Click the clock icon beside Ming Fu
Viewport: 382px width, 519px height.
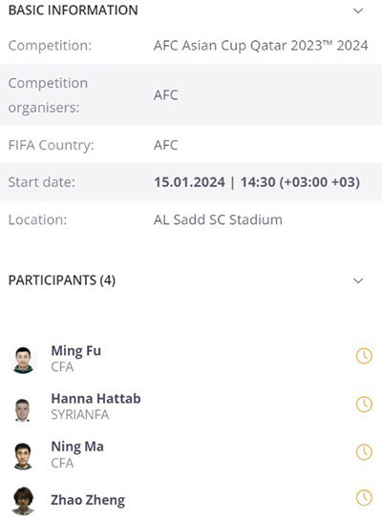tap(364, 356)
